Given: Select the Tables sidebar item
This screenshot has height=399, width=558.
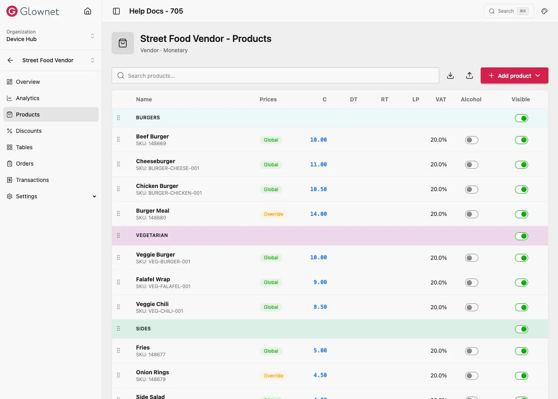Looking at the screenshot, I should pyautogui.click(x=51, y=147).
